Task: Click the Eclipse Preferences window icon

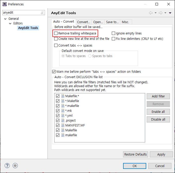Action: click(5, 4)
